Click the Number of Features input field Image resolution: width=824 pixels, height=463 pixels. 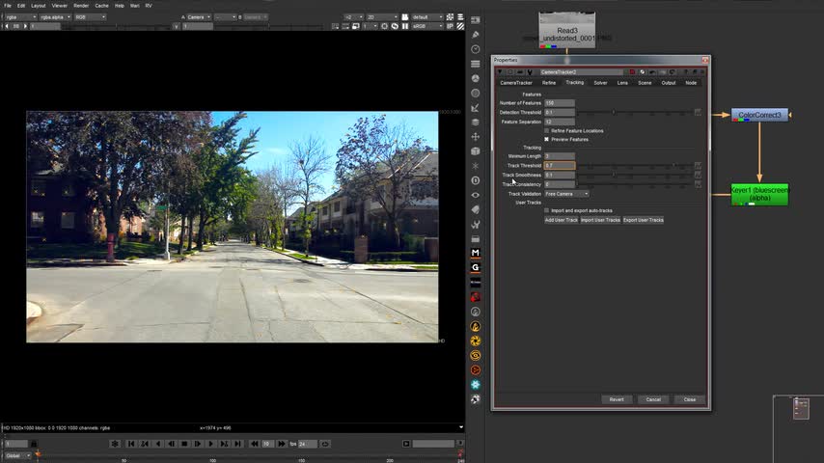(x=560, y=103)
